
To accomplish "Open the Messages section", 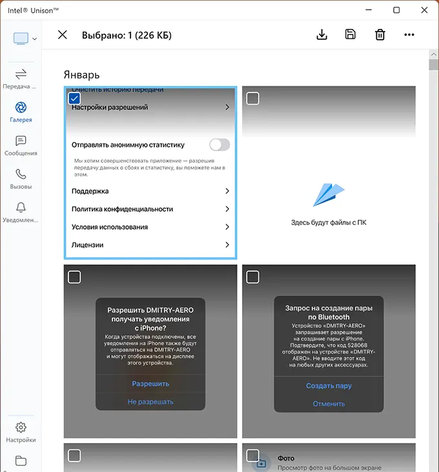I will (x=21, y=146).
